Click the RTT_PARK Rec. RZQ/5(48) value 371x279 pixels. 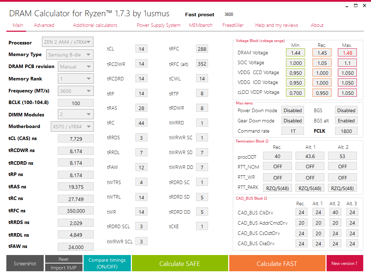[278, 188]
